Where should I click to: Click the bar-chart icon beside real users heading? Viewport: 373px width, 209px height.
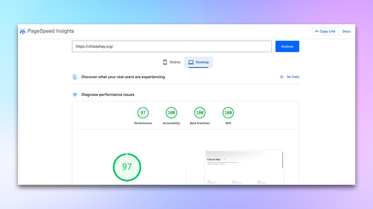(x=75, y=77)
